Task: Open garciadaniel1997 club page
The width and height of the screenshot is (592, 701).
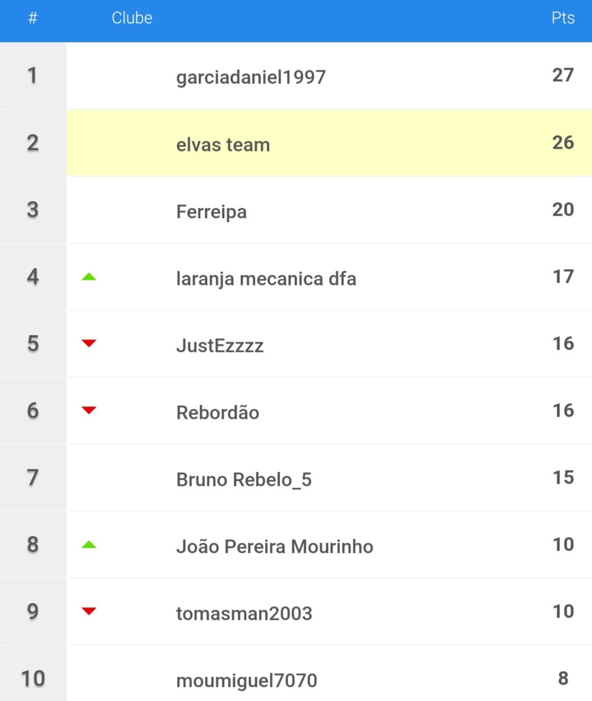Action: coord(251,77)
